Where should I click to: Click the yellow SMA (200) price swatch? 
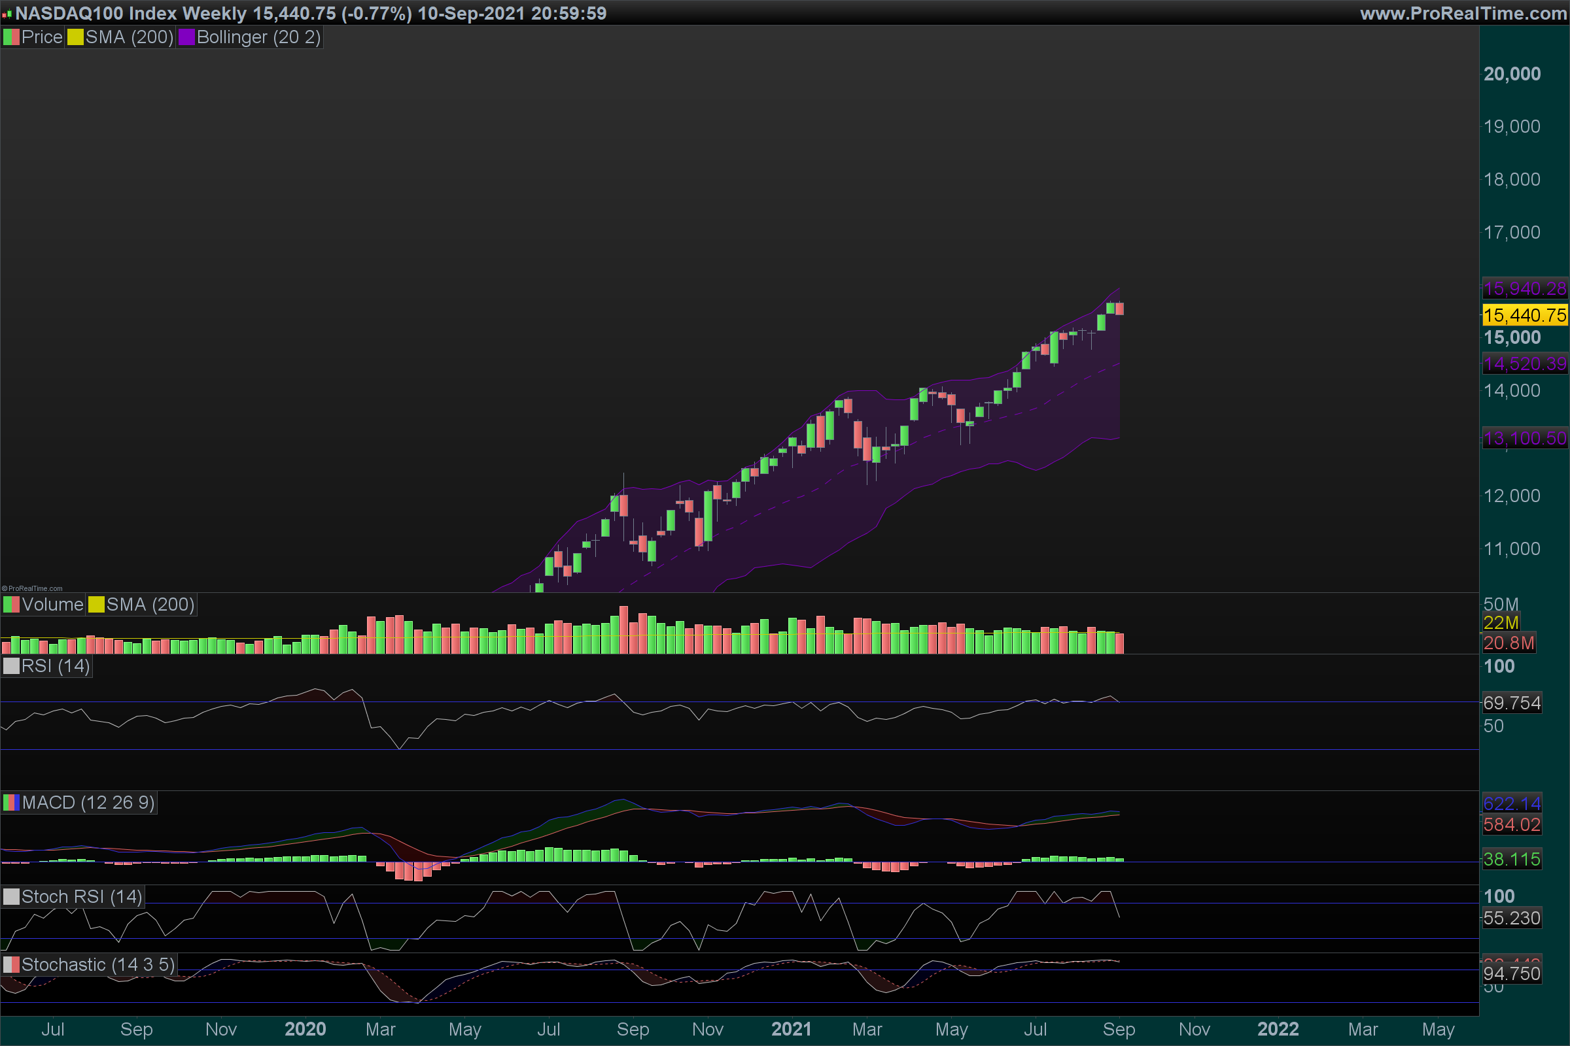[75, 37]
